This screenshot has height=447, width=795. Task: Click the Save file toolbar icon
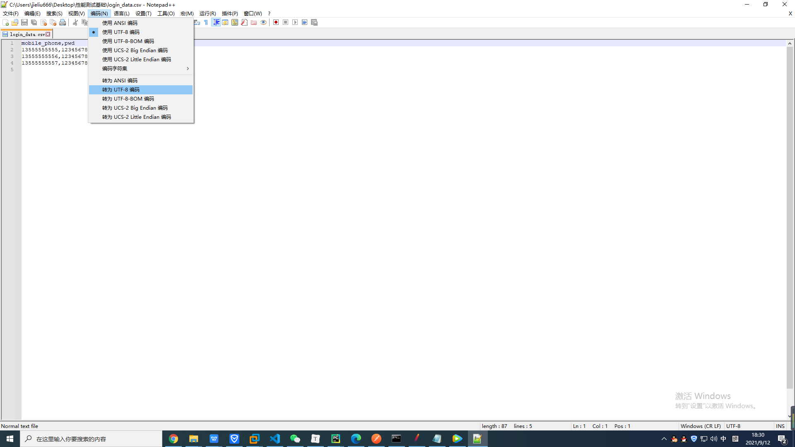point(24,22)
